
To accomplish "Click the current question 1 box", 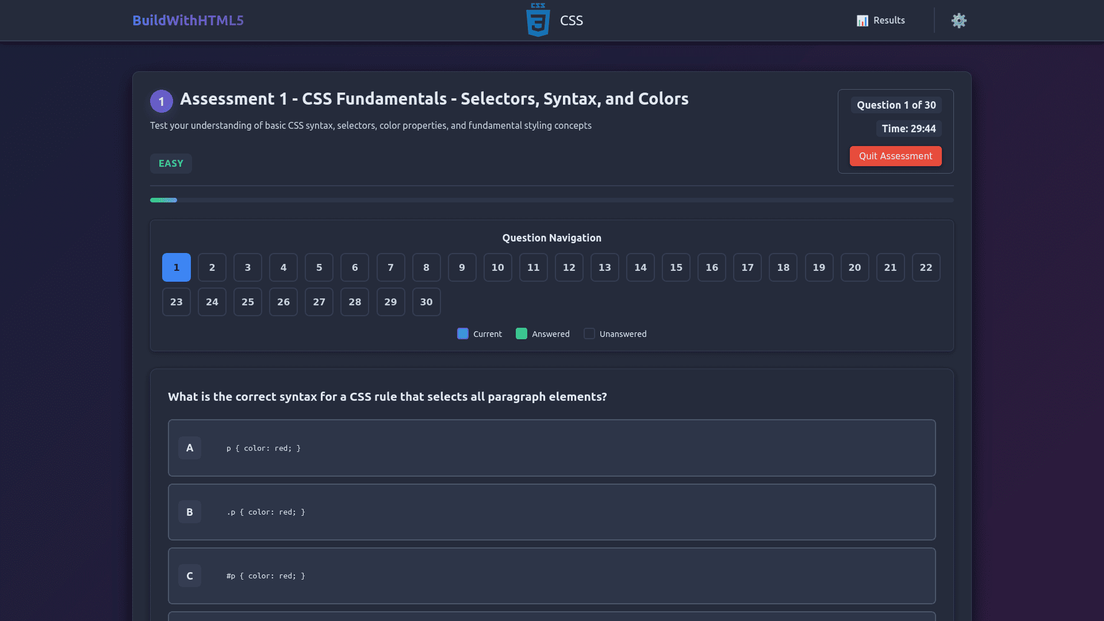I will 177,267.
